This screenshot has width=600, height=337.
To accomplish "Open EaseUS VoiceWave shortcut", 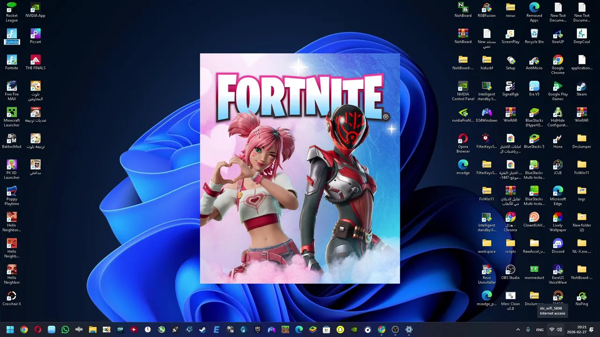I will (558, 274).
